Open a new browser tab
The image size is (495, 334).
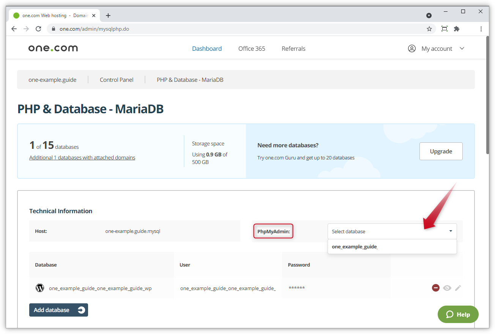[108, 16]
